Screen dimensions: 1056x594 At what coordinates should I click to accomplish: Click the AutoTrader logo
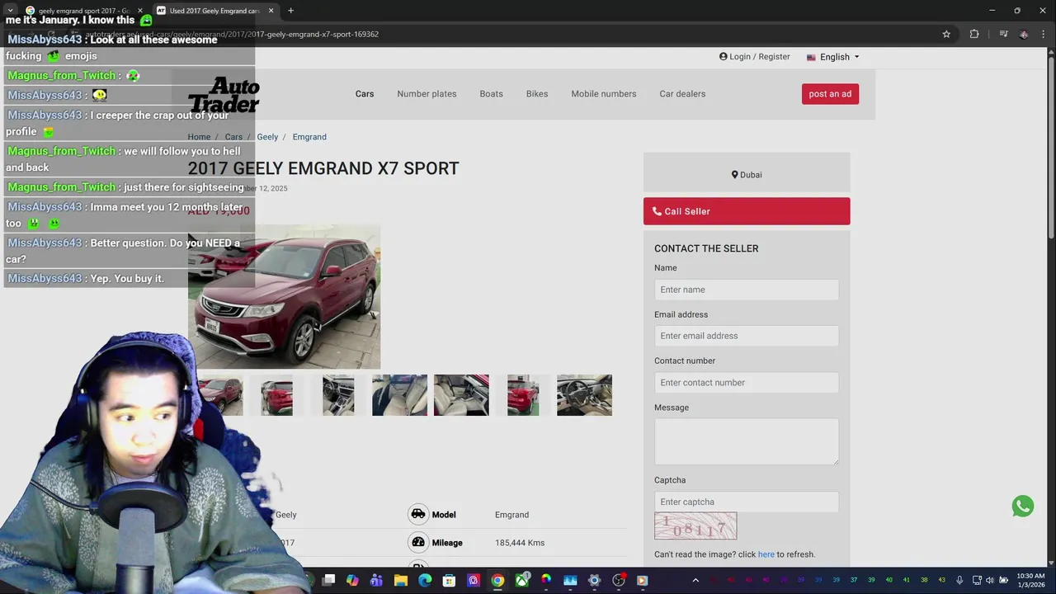click(224, 94)
